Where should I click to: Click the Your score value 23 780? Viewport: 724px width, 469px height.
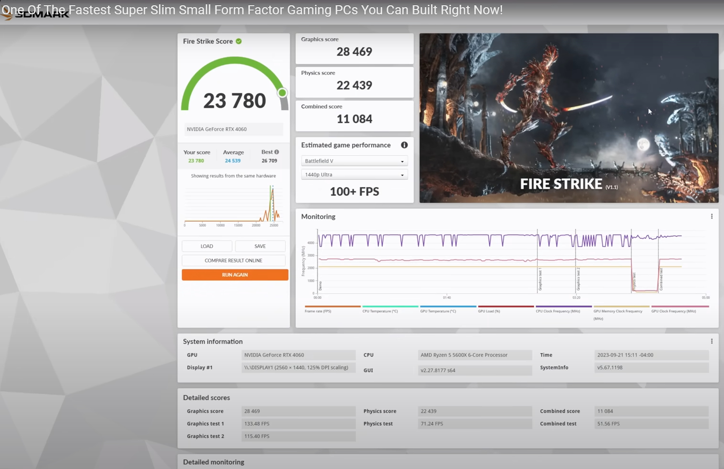[x=196, y=161]
